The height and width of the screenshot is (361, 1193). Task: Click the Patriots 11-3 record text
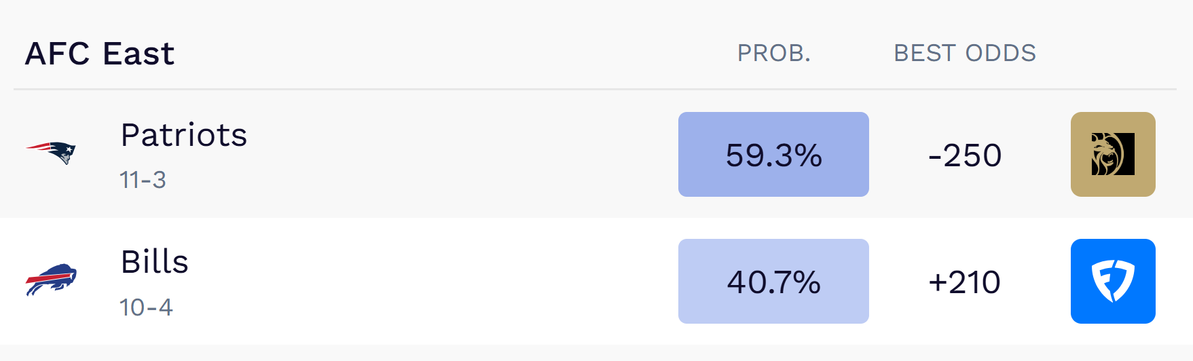pyautogui.click(x=143, y=180)
